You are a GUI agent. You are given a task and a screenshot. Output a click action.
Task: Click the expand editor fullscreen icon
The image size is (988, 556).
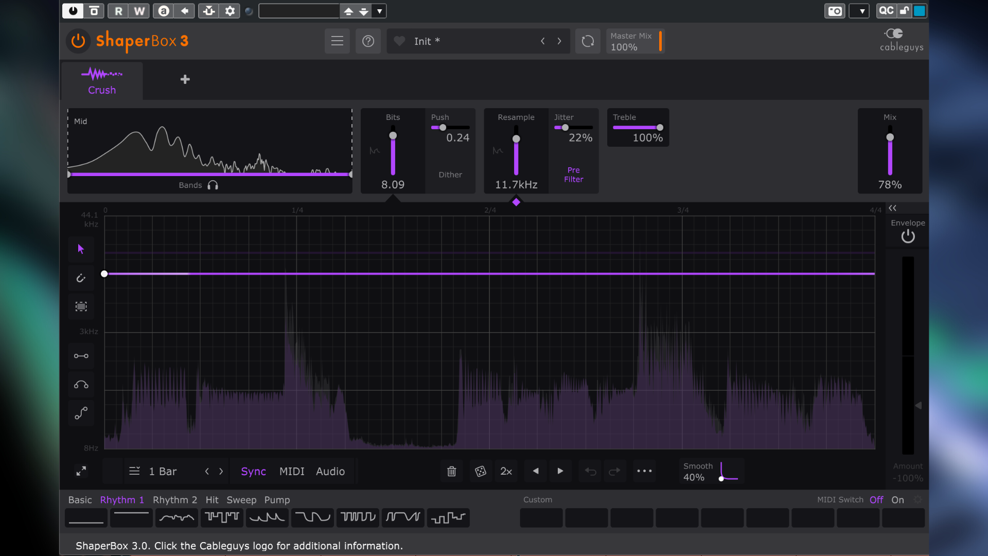81,471
